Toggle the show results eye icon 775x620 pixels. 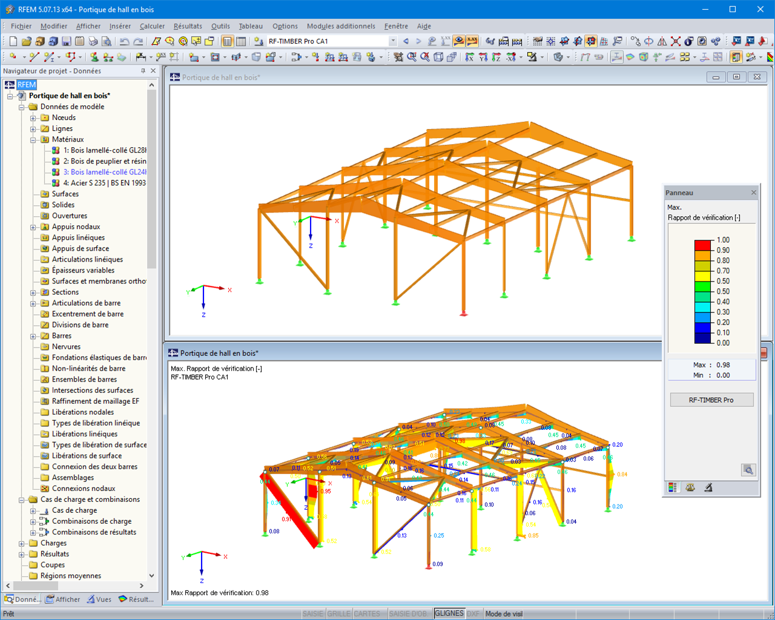coord(459,41)
